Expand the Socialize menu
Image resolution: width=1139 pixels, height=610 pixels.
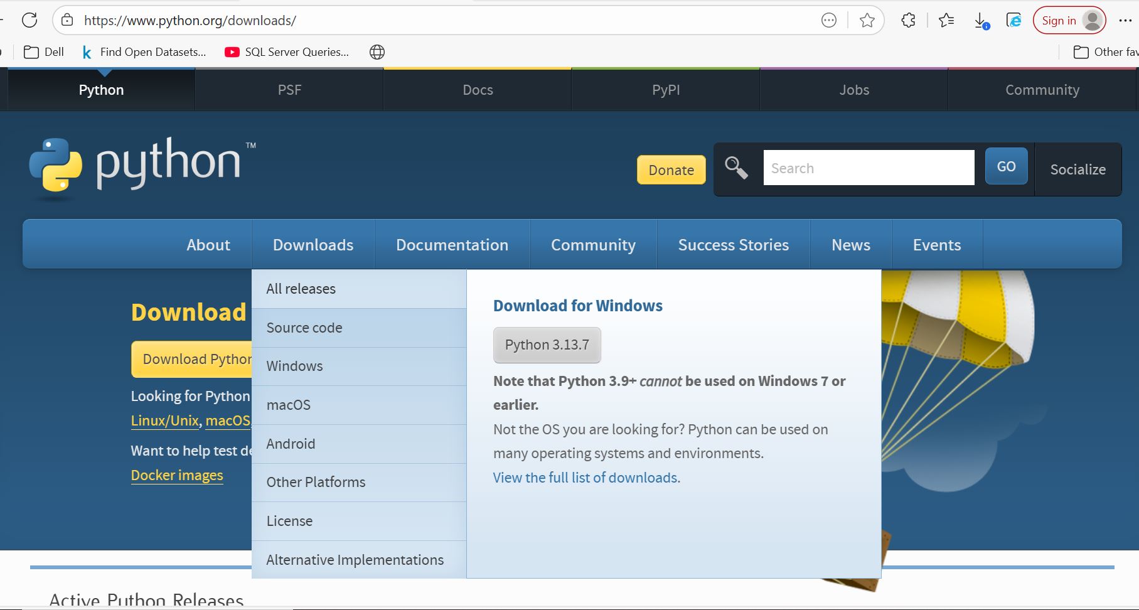point(1078,169)
